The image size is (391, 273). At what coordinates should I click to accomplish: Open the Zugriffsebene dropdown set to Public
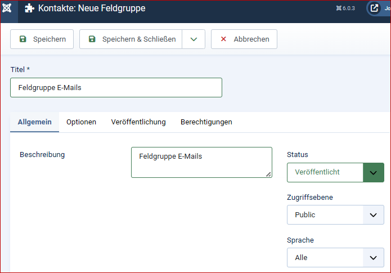tap(335, 215)
